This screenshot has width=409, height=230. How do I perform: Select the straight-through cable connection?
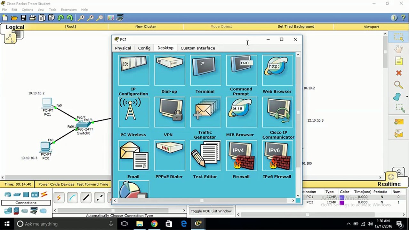click(86, 198)
